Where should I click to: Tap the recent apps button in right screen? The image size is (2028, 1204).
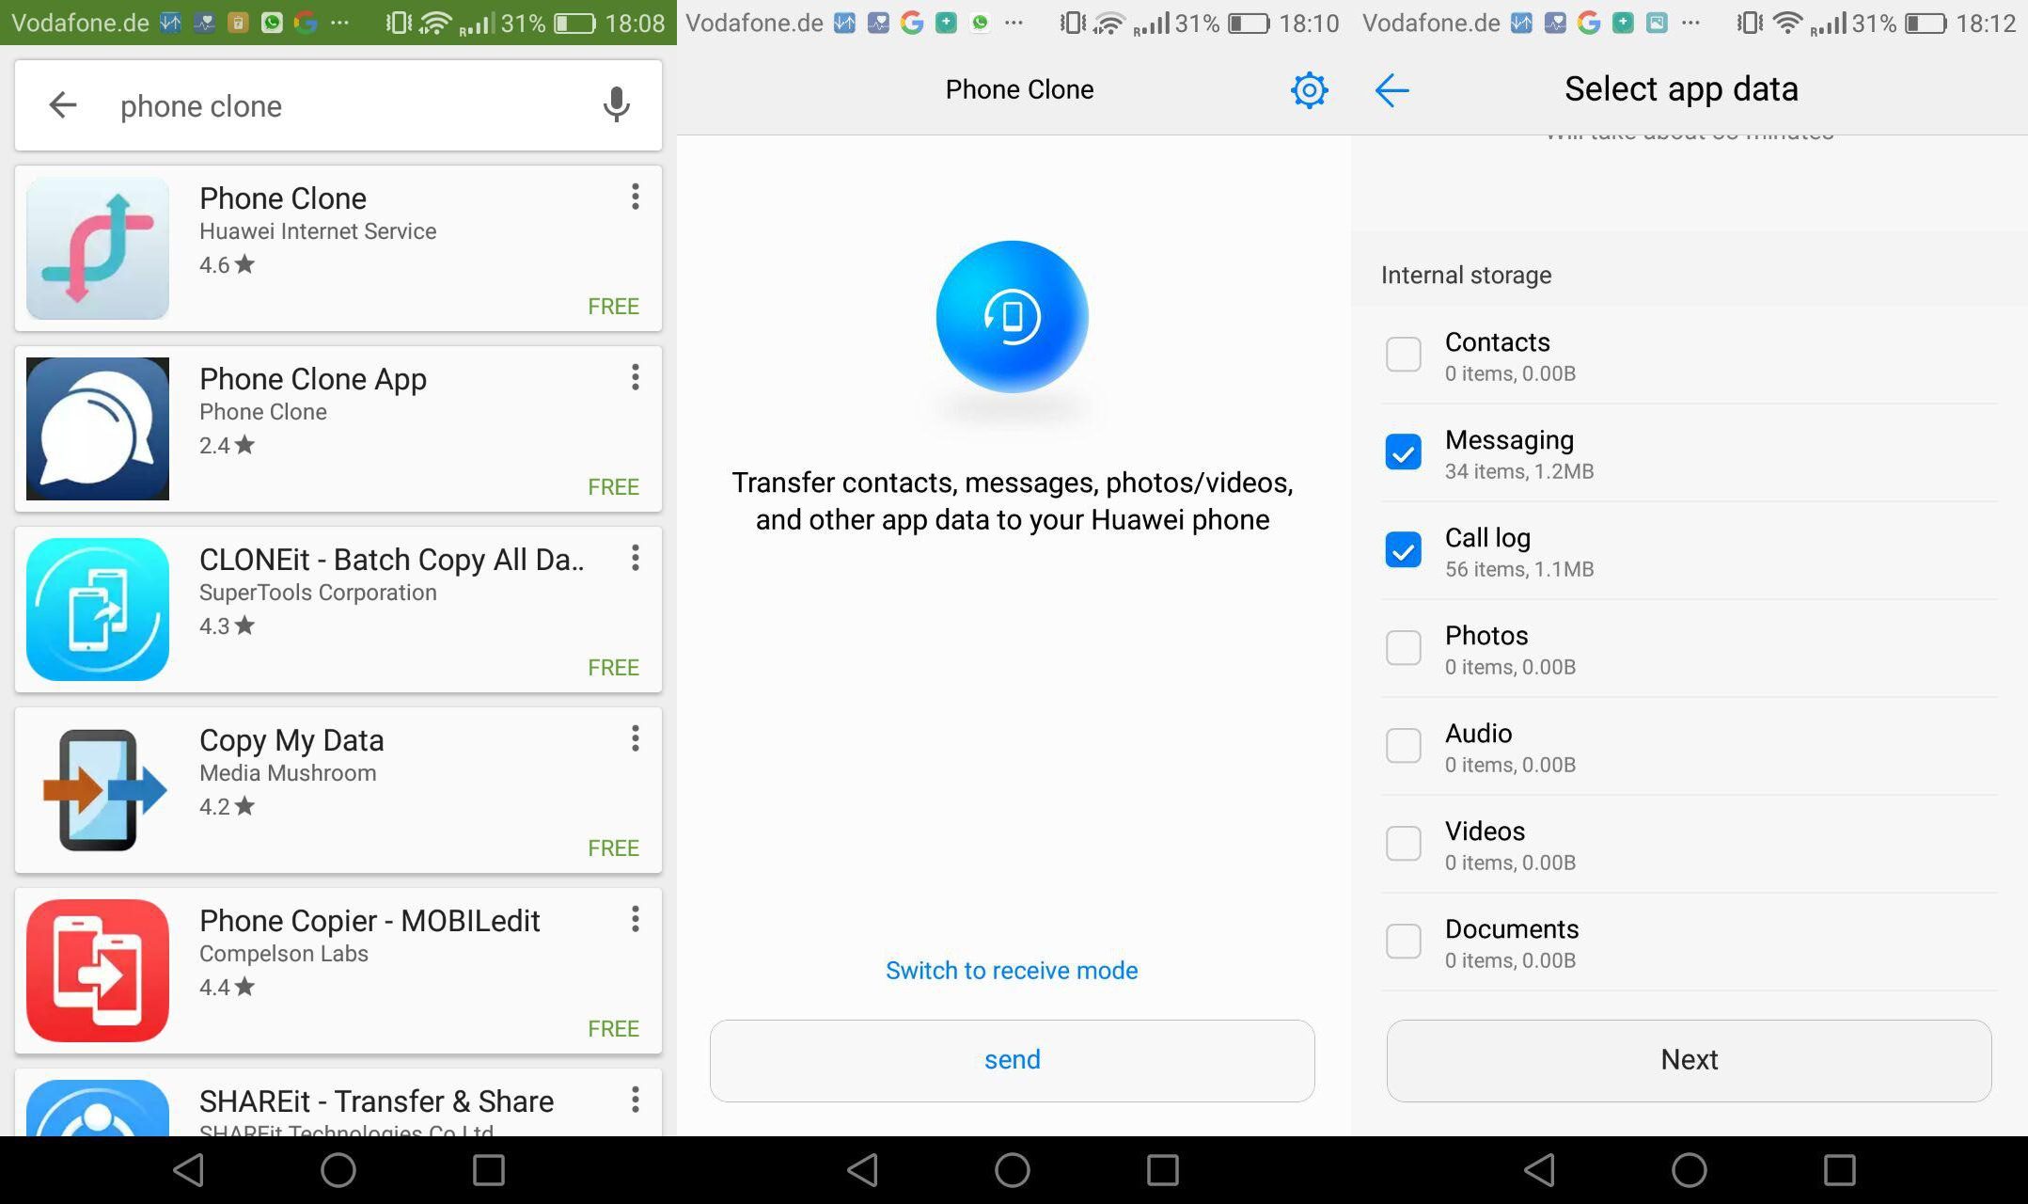[1839, 1170]
